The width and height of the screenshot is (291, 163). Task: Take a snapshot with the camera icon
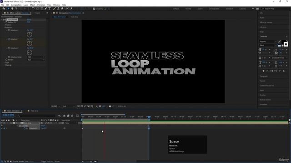(x=110, y=106)
